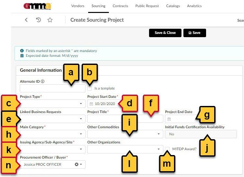
Task: Click into the Alternate ID field
Action: click(52, 88)
